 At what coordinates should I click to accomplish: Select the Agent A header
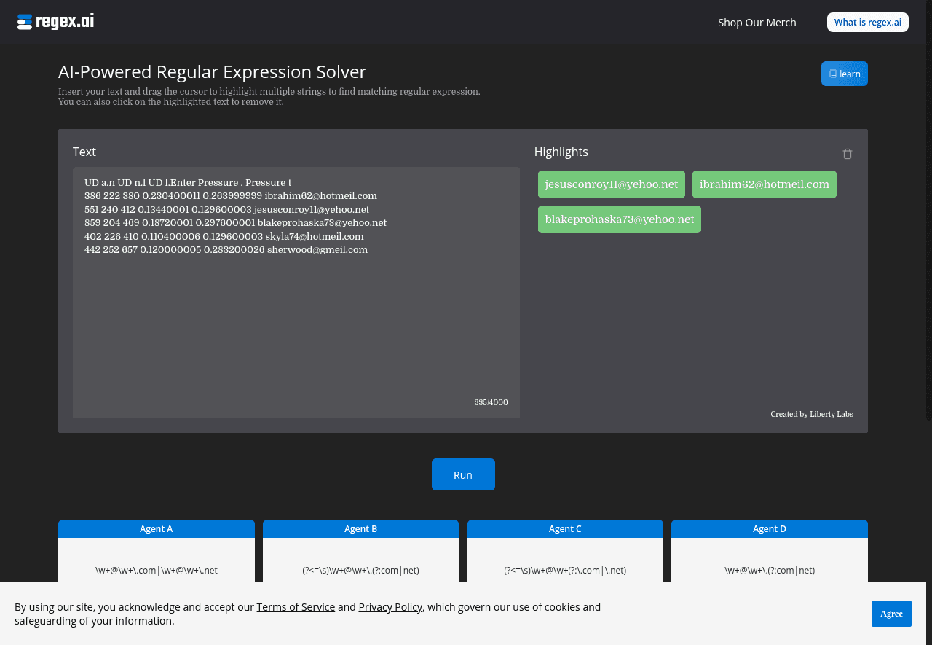click(156, 528)
